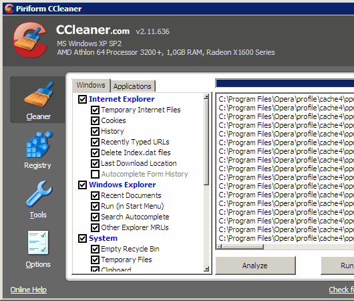Click the version text v2.11.636
Viewport: 354px width, 301px height.
(152, 31)
